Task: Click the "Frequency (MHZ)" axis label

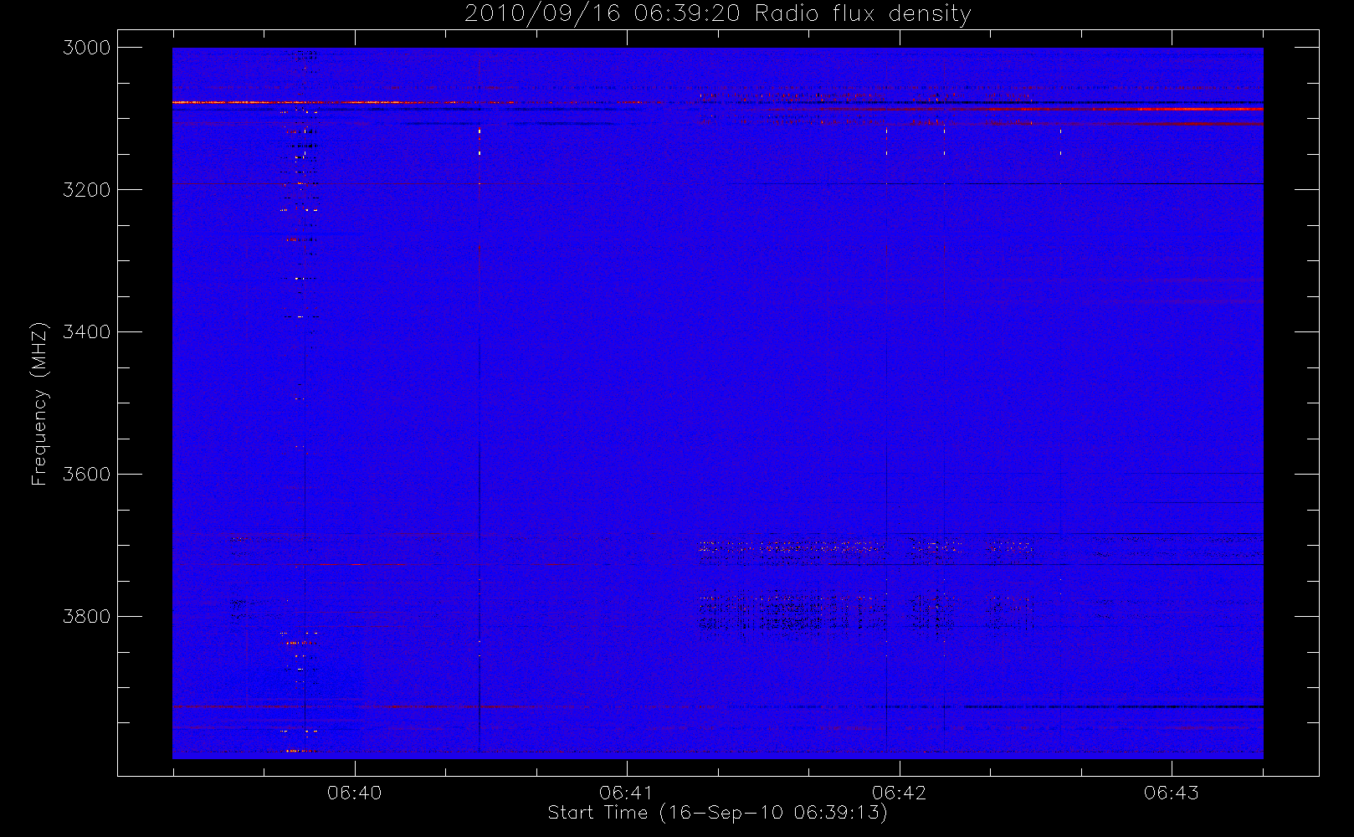Action: tap(39, 403)
